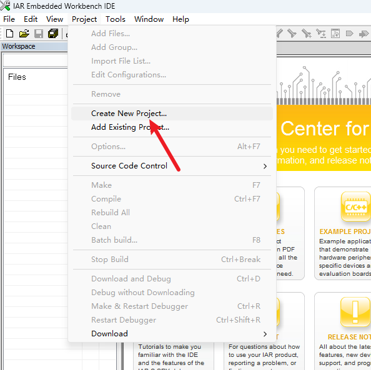Screen dimensions: 371x370
Task: Click the bookmark arrow toolbar icon
Action: (364, 34)
